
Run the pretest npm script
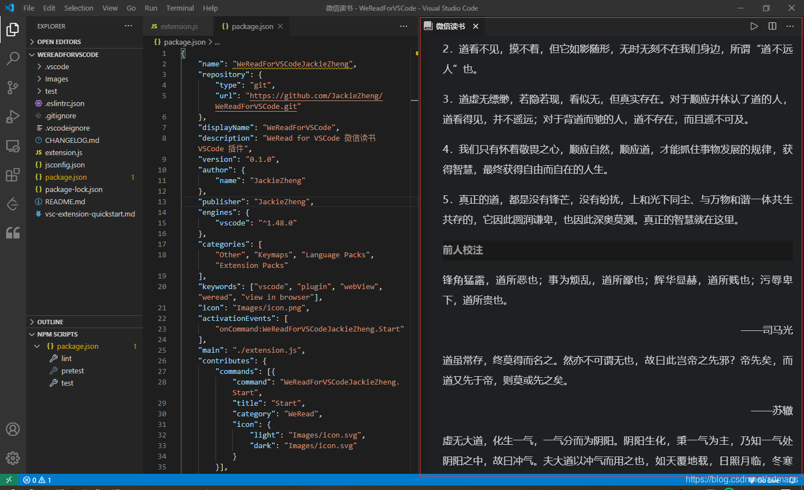pos(73,371)
